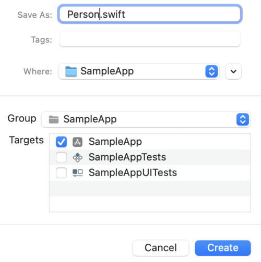Enable the SampleAppUITests target checkbox

coord(61,173)
